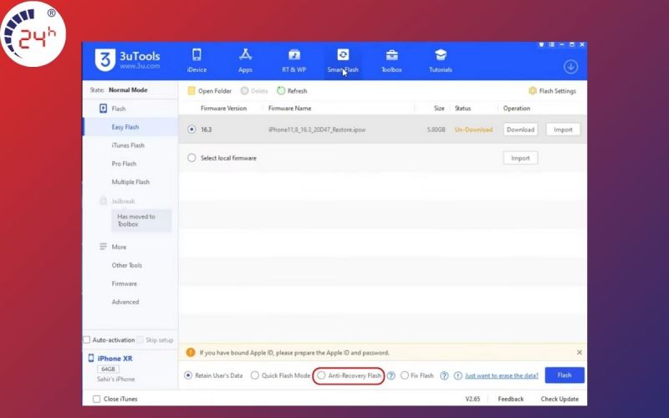Click the Normal Mode state text
Image resolution: width=669 pixels, height=418 pixels.
pyautogui.click(x=128, y=90)
